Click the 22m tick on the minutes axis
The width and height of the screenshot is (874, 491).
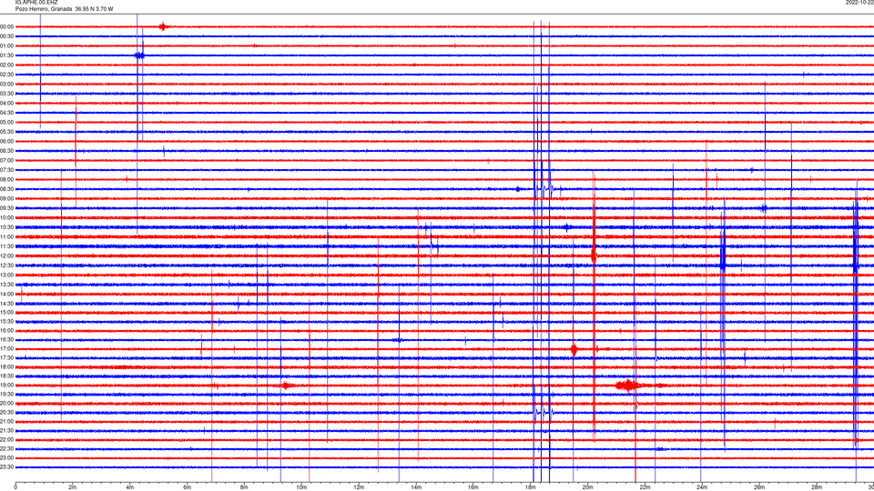coord(645,487)
